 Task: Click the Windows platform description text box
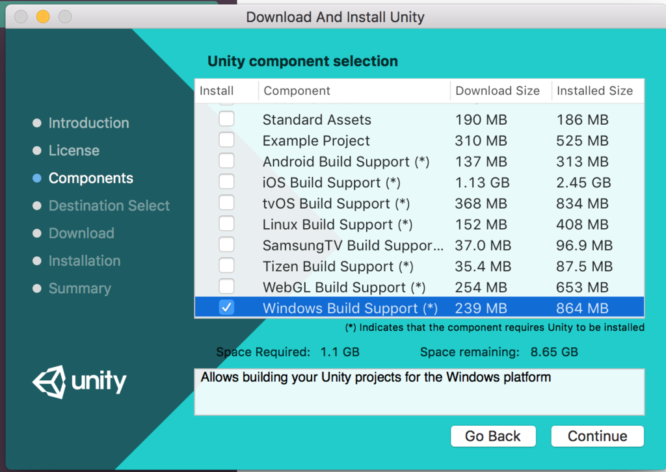(x=420, y=392)
